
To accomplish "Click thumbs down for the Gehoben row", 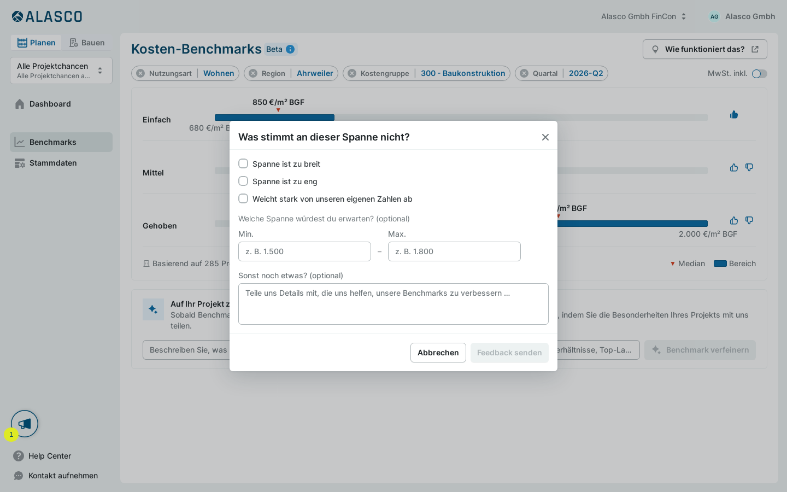I will coord(749,220).
